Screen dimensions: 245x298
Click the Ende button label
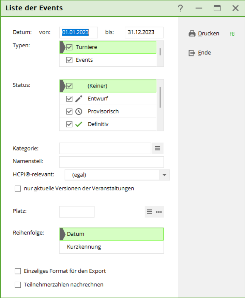point(204,53)
